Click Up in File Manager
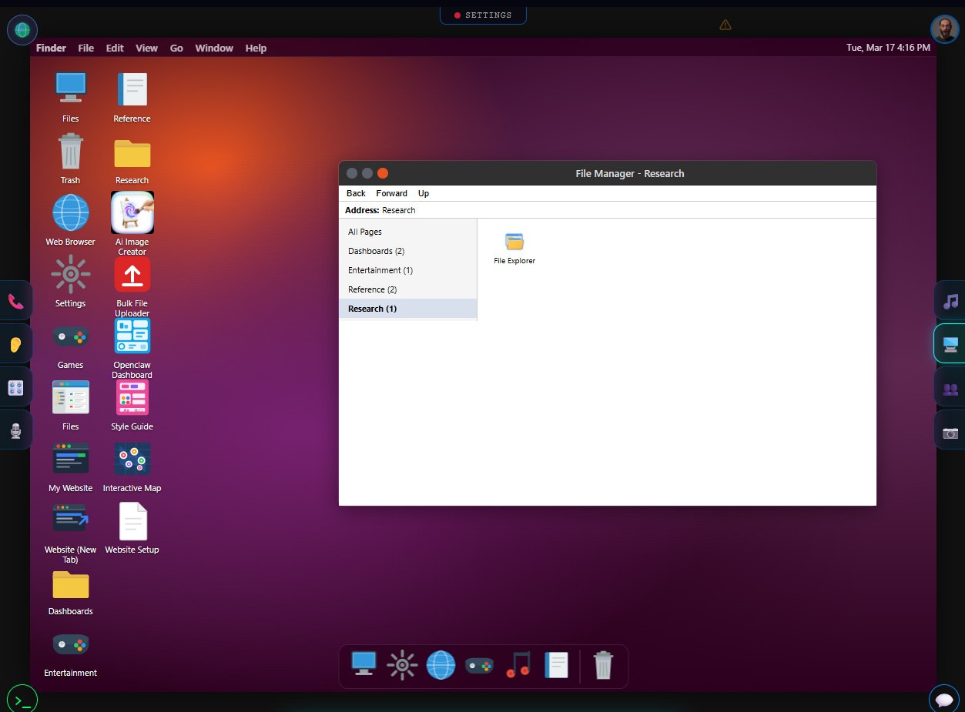 (424, 193)
